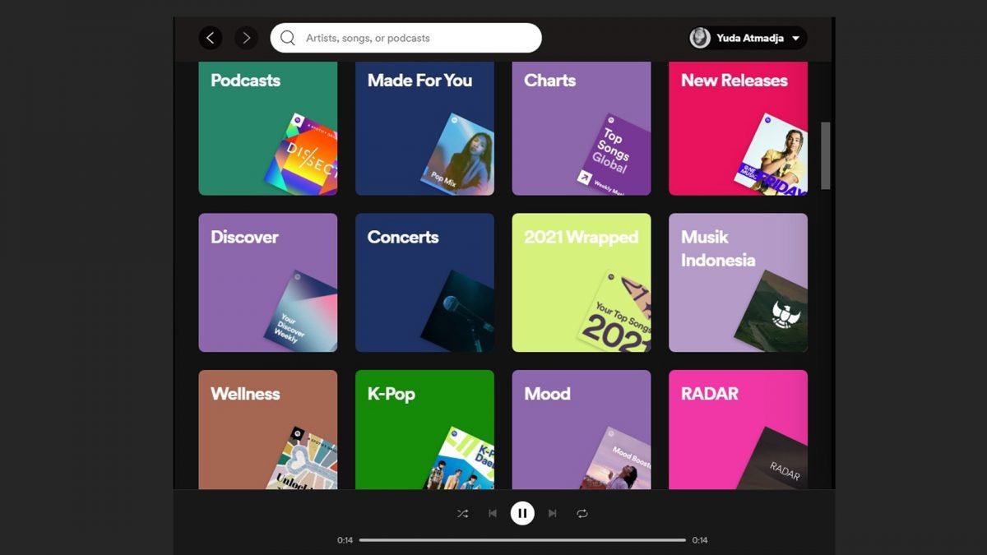Select the RADAR category card
Image resolution: width=987 pixels, height=555 pixels.
738,430
